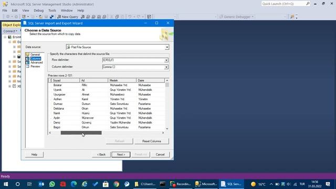
Task: Click the Copy toolbar icon
Action: coord(117,17)
